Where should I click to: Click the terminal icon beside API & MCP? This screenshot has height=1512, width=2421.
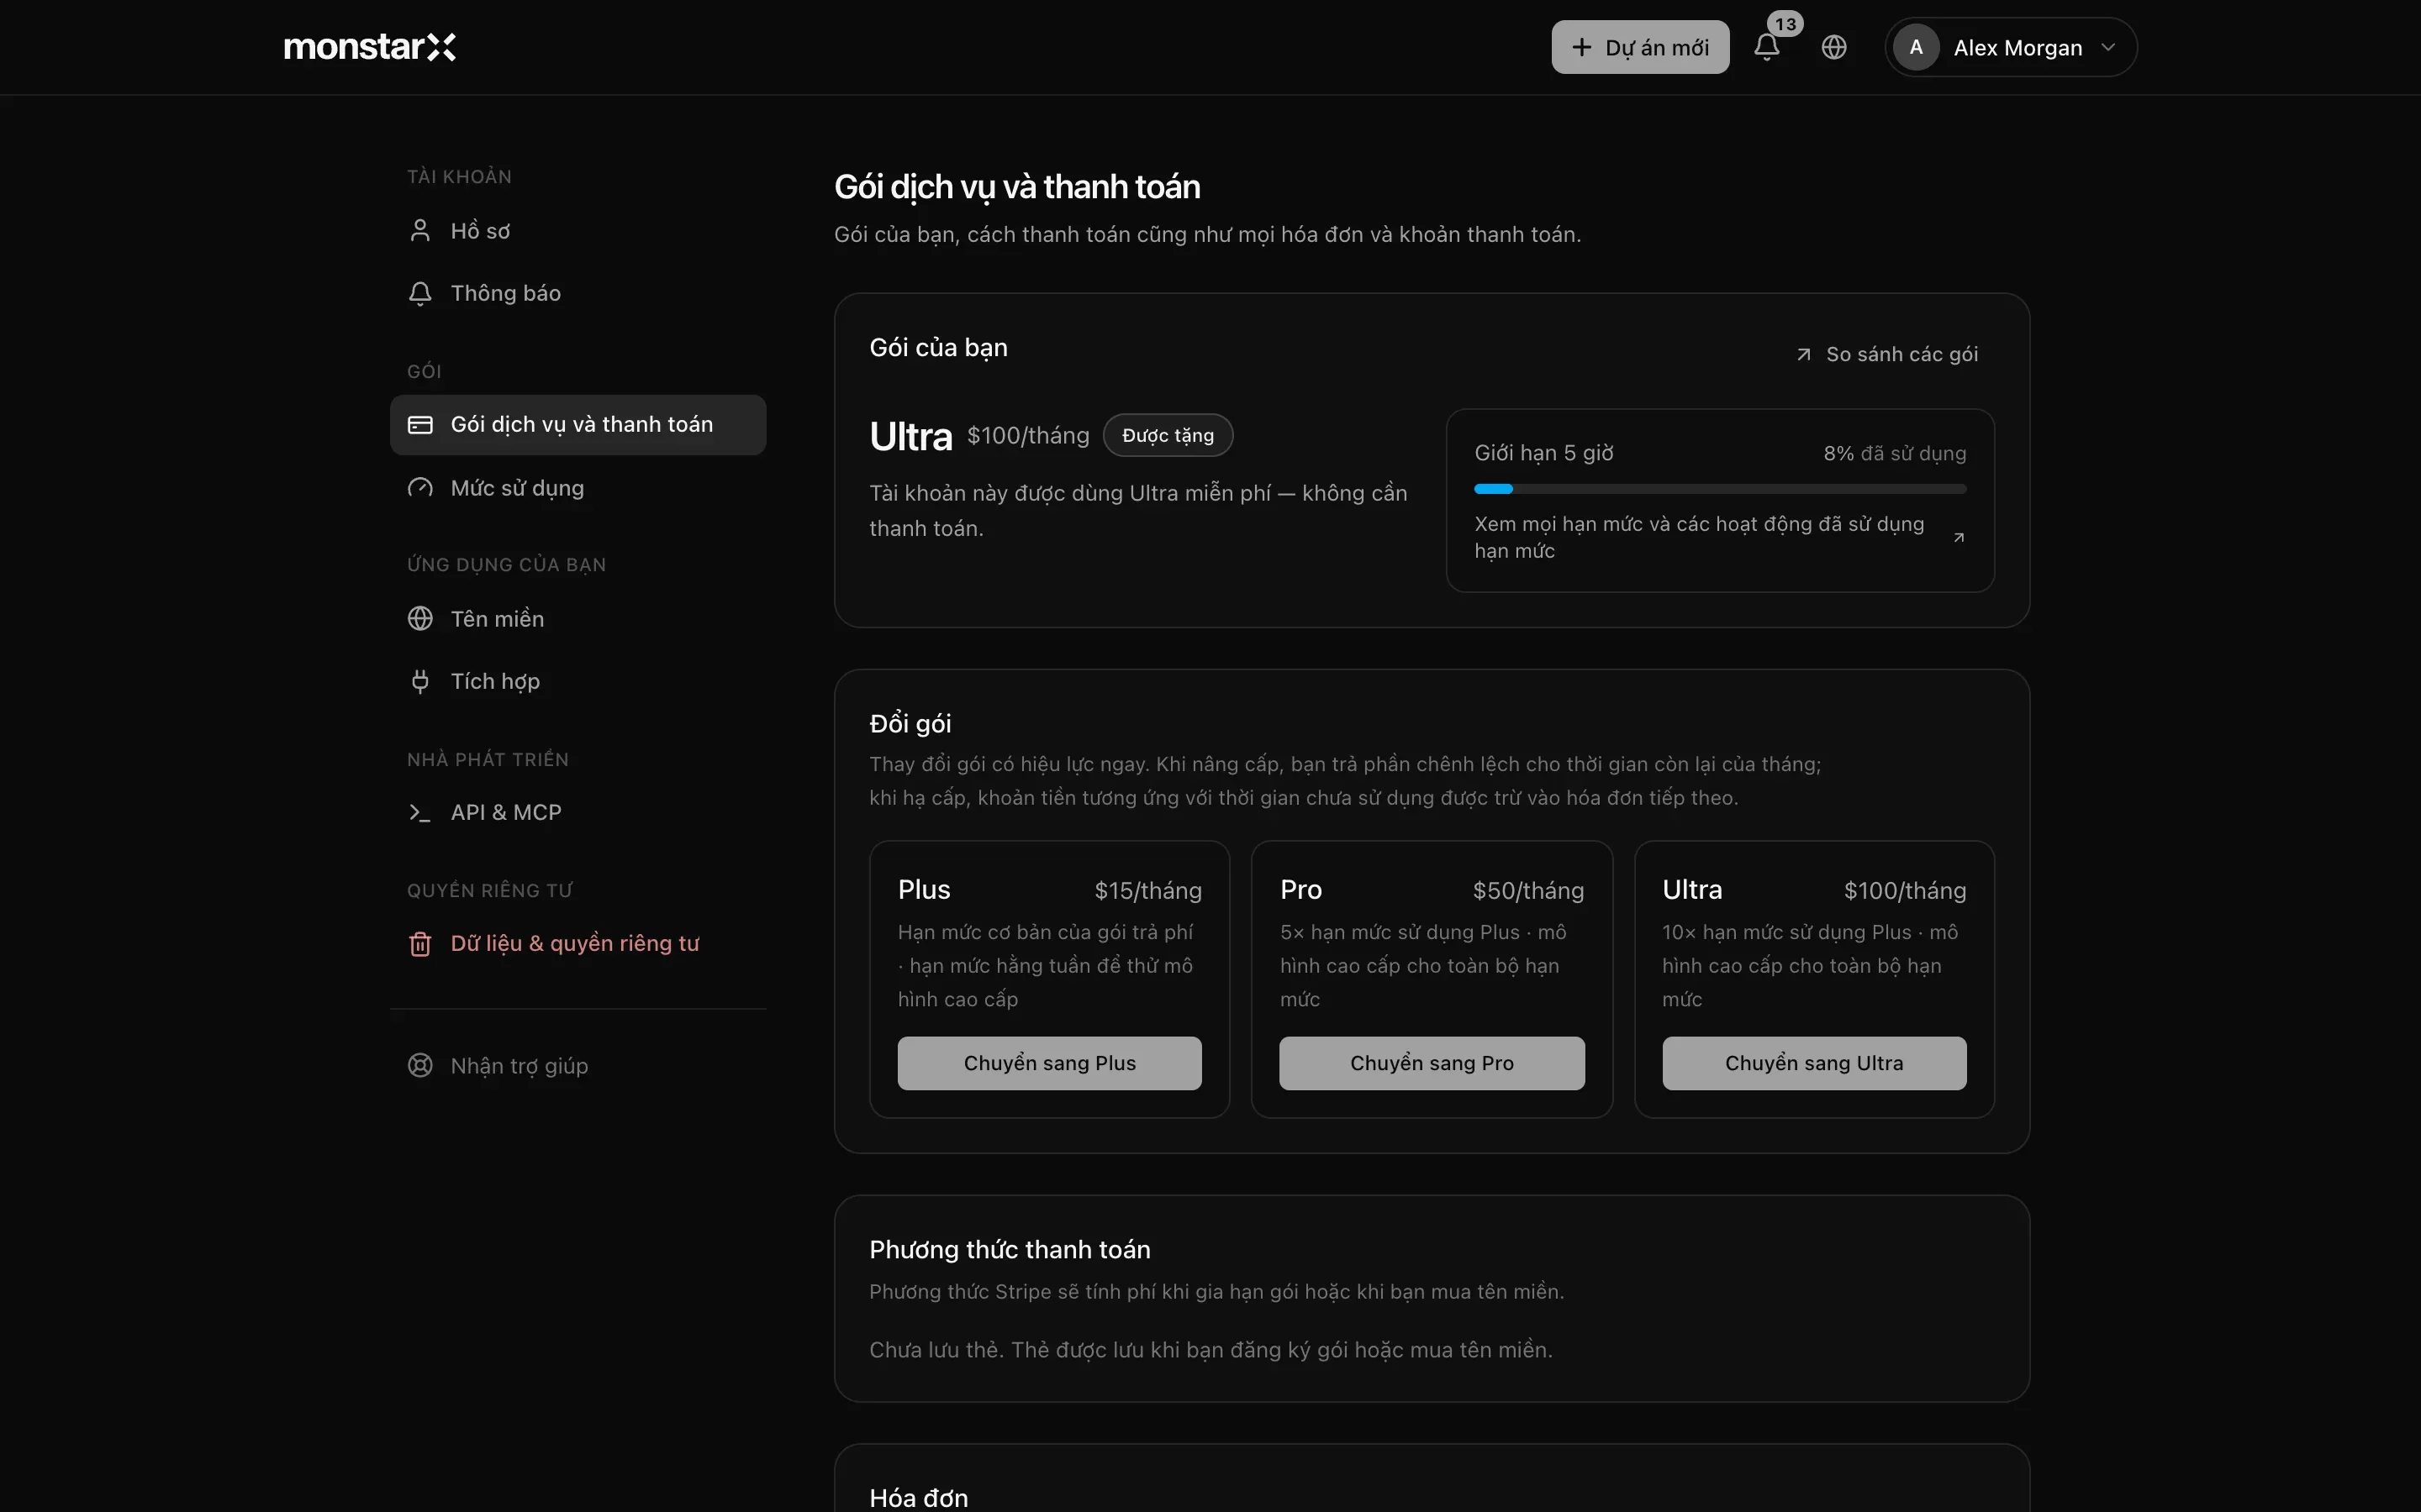420,813
